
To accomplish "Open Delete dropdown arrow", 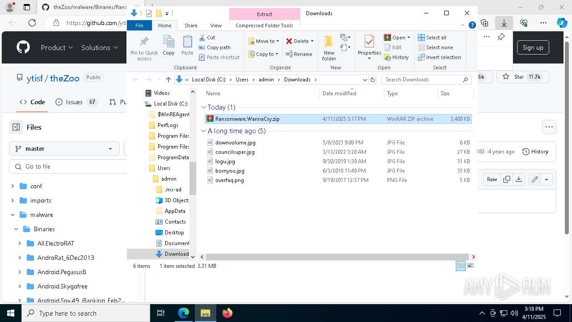I will click(312, 41).
